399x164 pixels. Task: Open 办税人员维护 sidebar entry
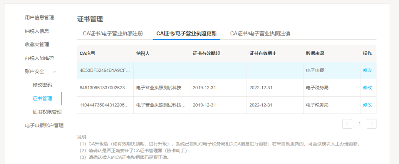point(39,58)
